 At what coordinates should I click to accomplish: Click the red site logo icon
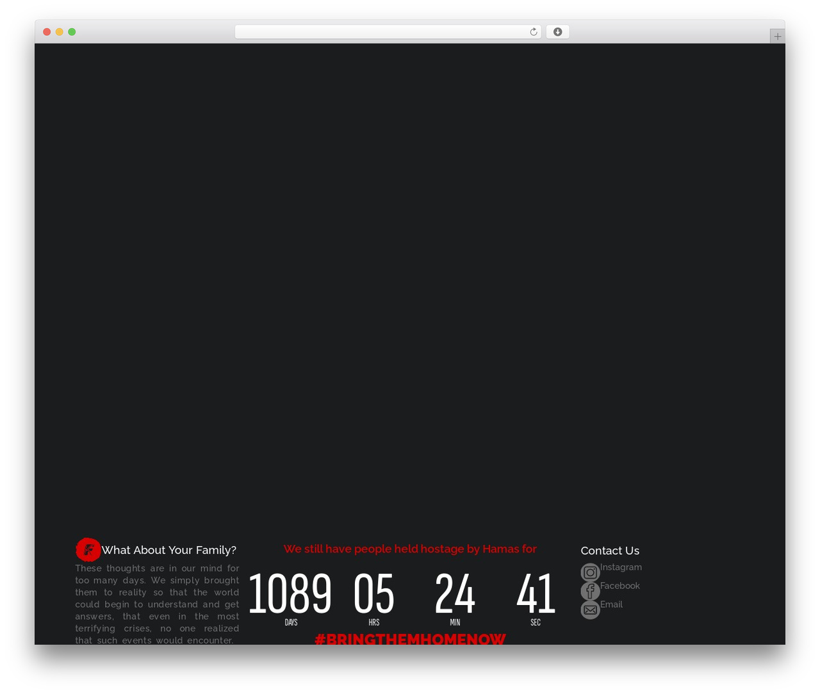(x=88, y=549)
